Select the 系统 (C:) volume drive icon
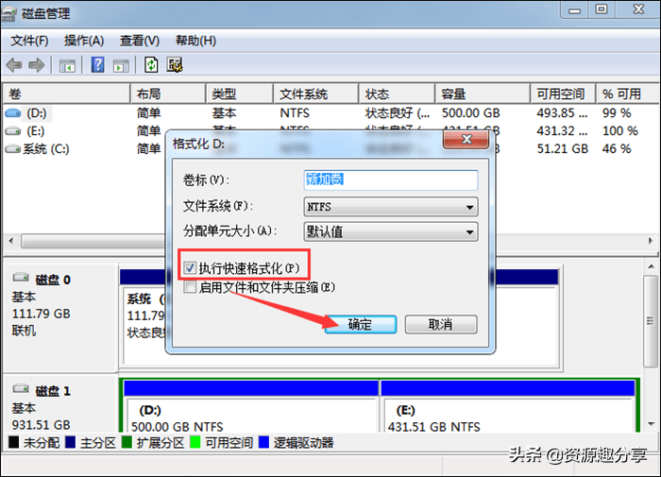Image resolution: width=661 pixels, height=477 pixels. (x=12, y=149)
